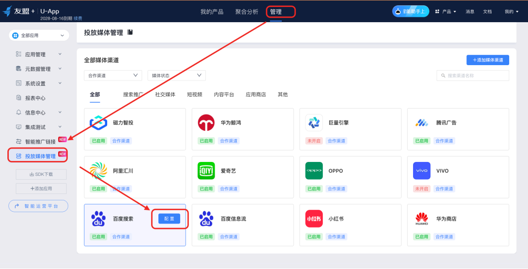Click the SDK下载 button

(41, 174)
